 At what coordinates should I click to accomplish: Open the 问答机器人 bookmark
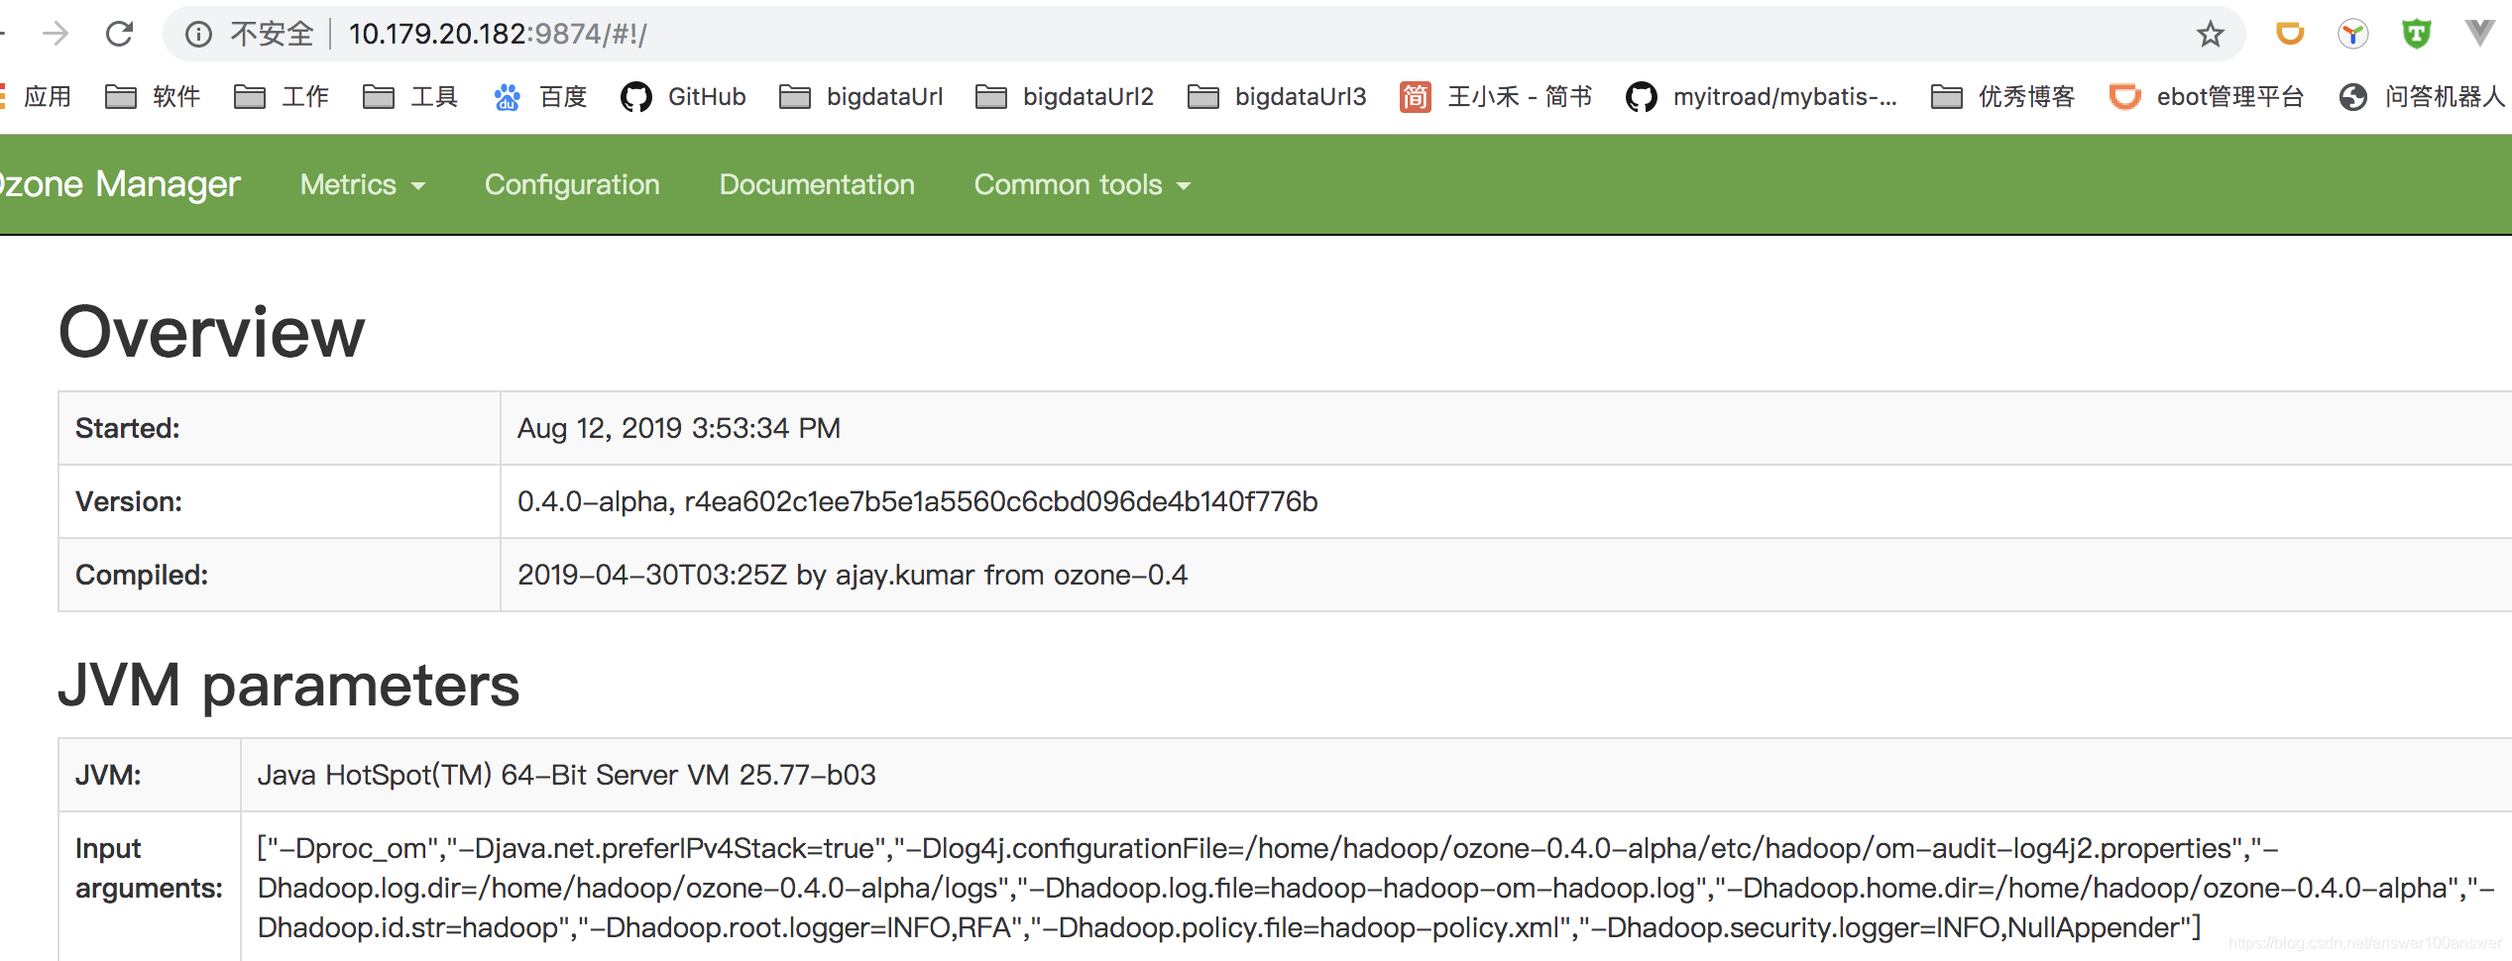coord(2422,96)
